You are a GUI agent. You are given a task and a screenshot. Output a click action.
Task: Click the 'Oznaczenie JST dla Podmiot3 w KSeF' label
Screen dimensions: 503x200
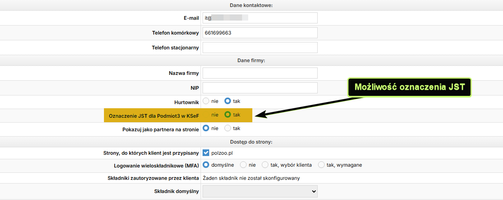[x=154, y=116]
